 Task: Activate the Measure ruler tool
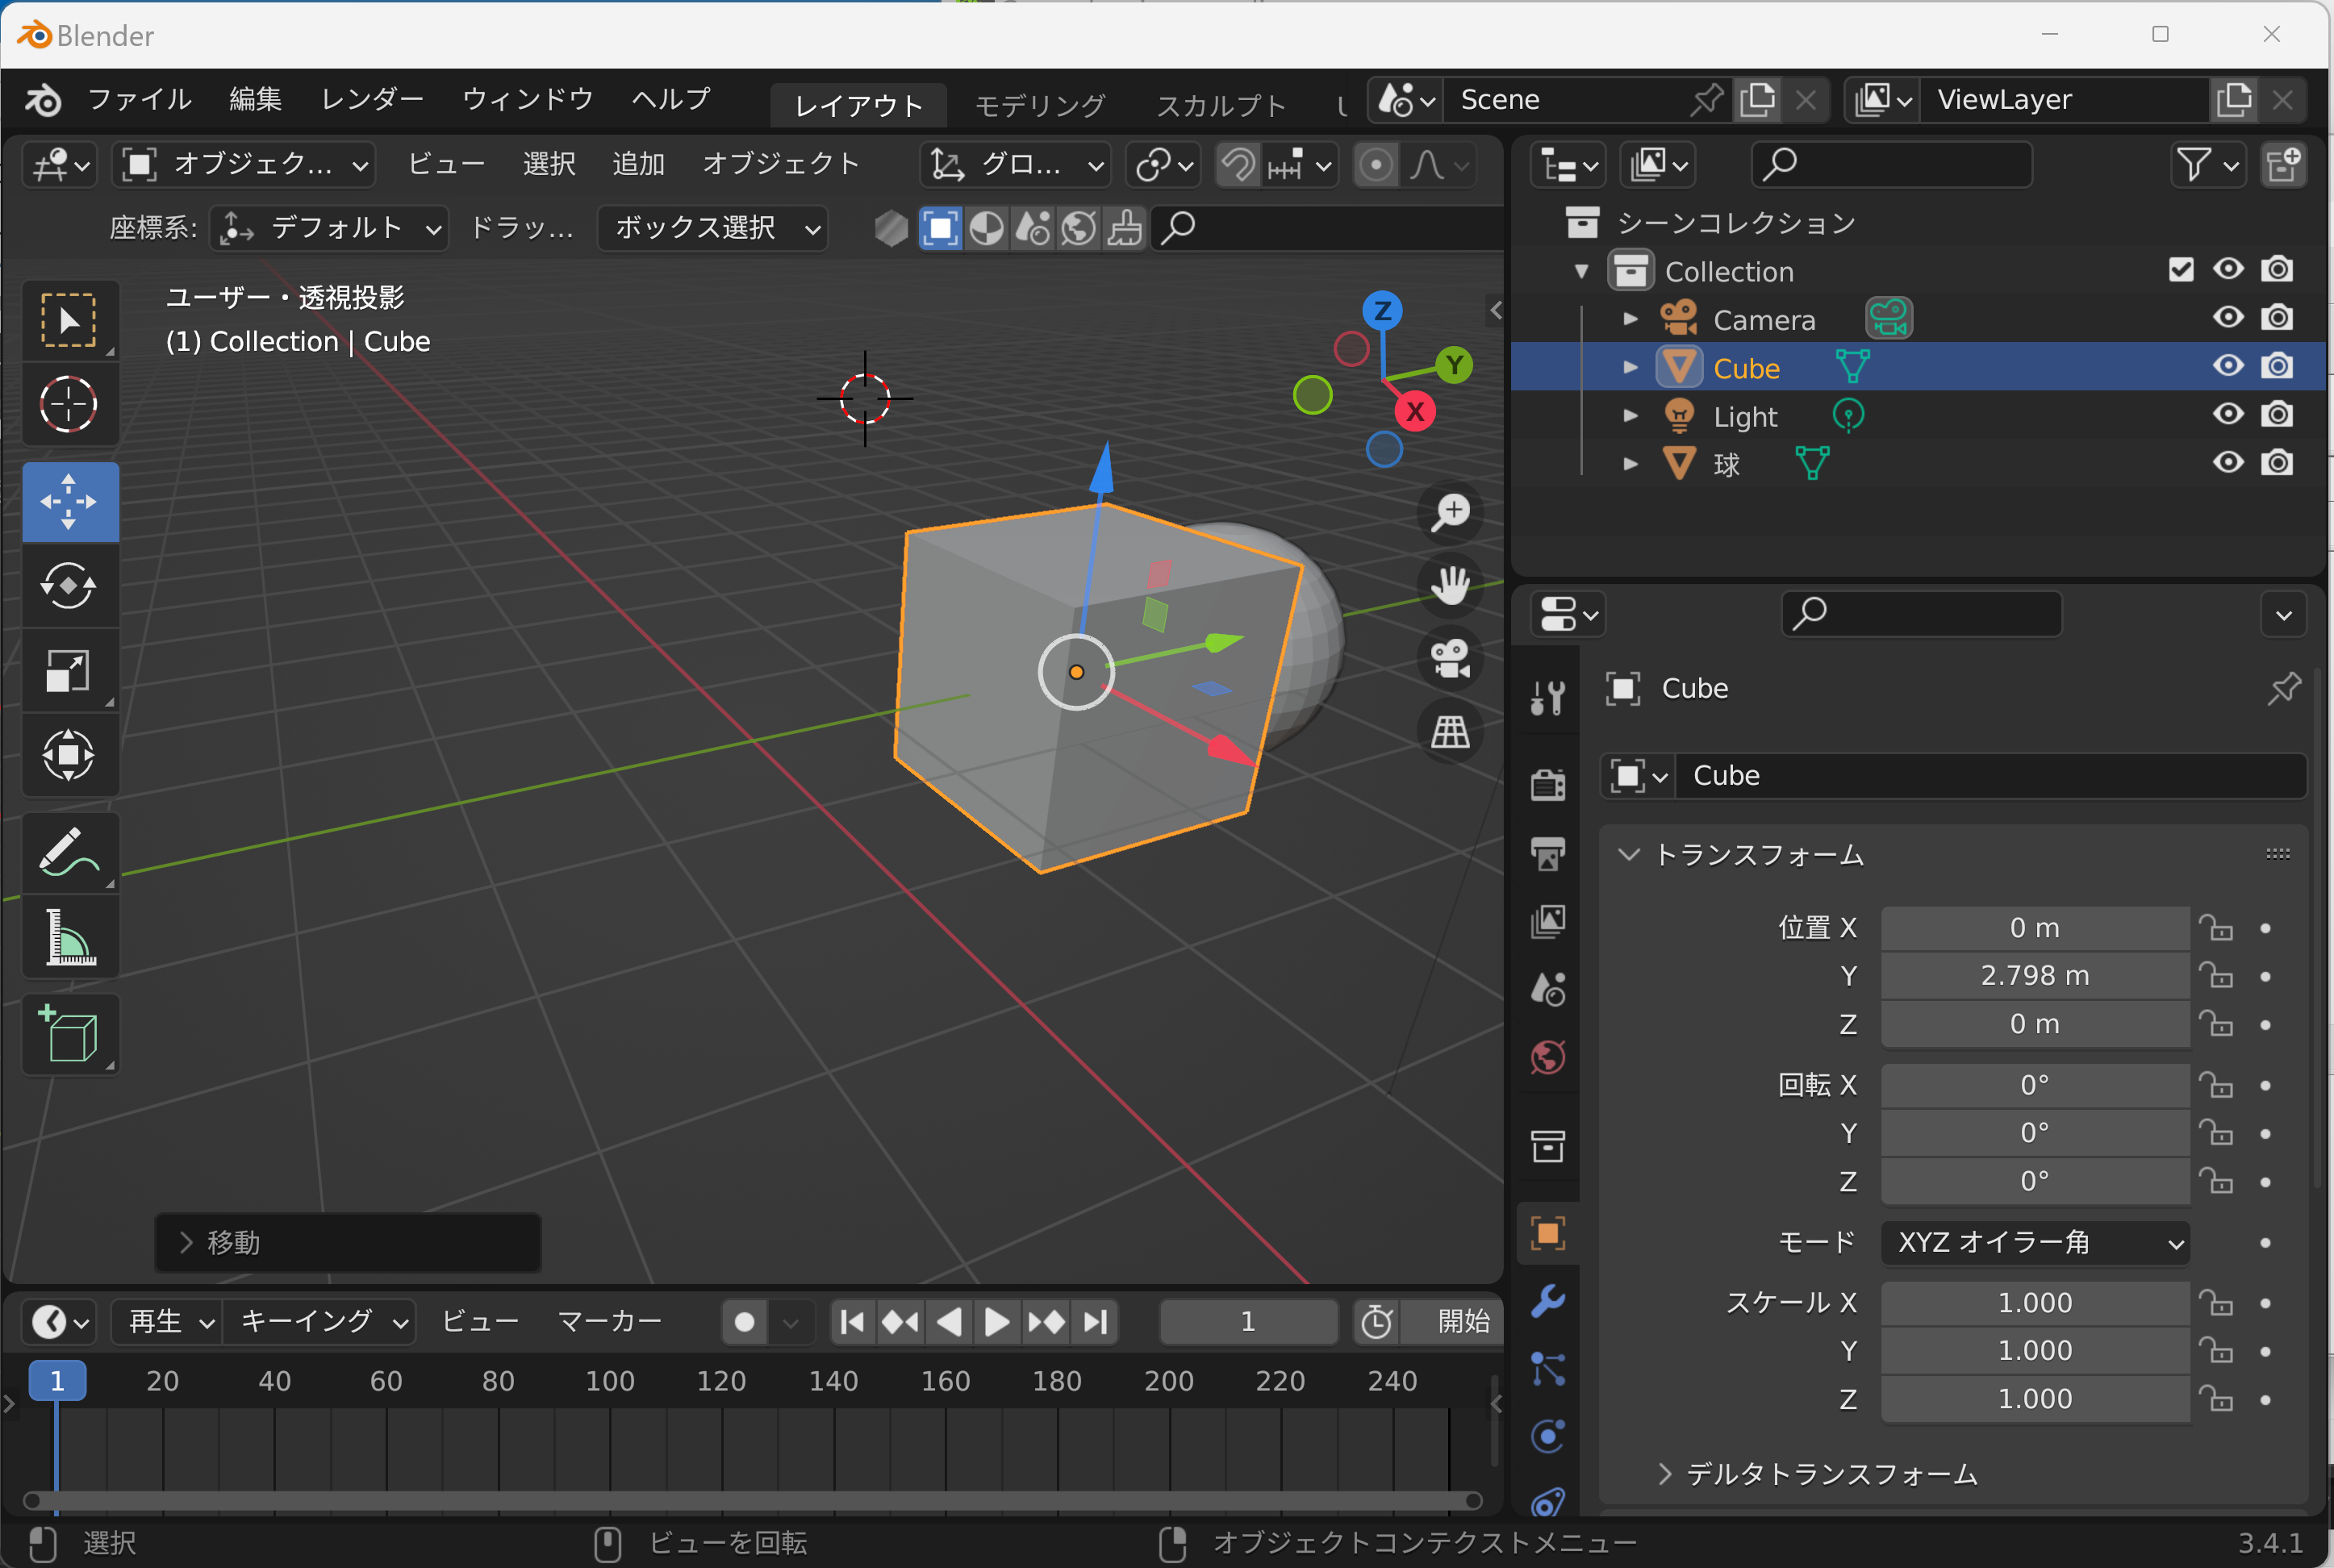coord(69,937)
